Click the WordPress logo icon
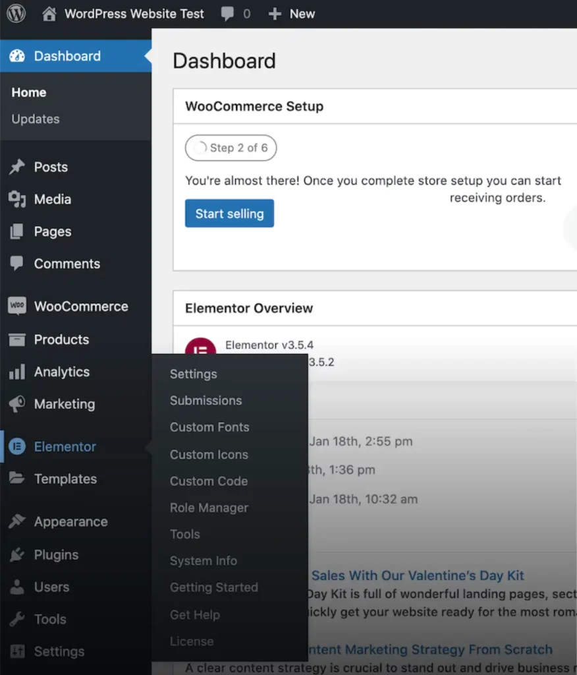Image resolution: width=577 pixels, height=675 pixels. (x=16, y=13)
